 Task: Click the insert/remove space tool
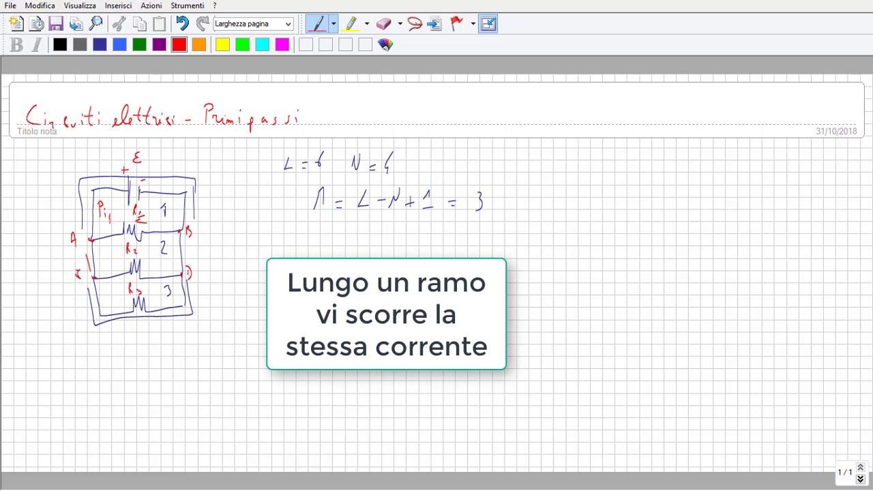point(434,24)
